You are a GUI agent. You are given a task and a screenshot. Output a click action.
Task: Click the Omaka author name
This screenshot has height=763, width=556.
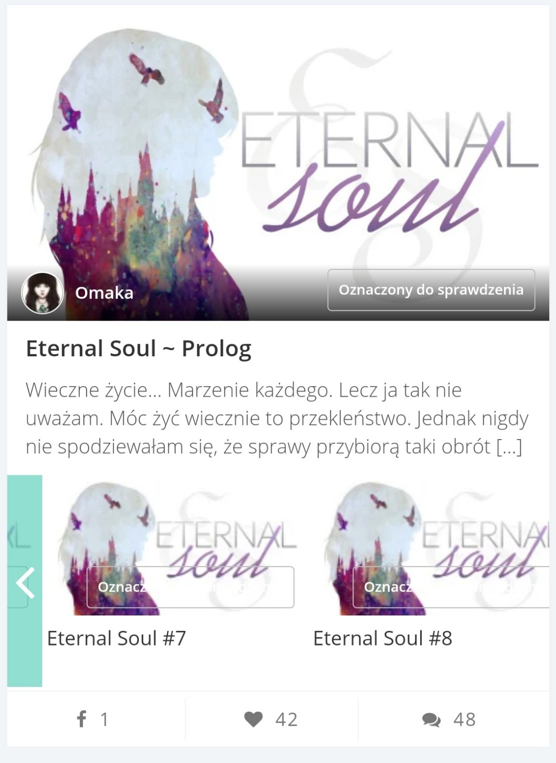(104, 292)
